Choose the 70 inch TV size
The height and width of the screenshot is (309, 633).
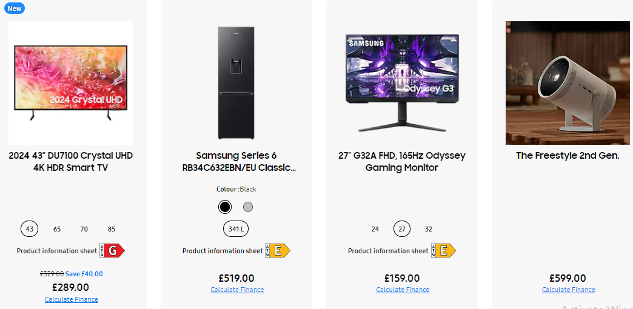point(84,229)
